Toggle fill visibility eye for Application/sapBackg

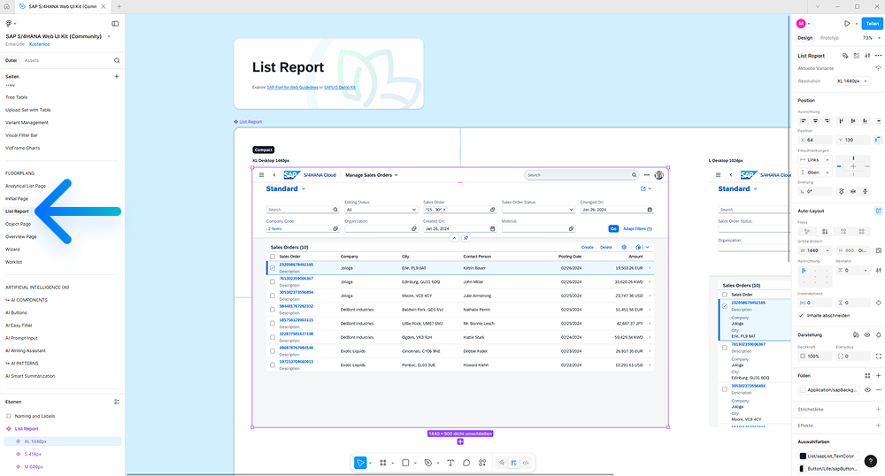pyautogui.click(x=867, y=389)
